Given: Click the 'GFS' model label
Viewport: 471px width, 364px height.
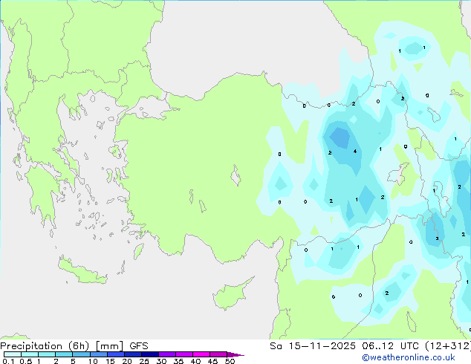Looking at the screenshot, I should coord(138,346).
